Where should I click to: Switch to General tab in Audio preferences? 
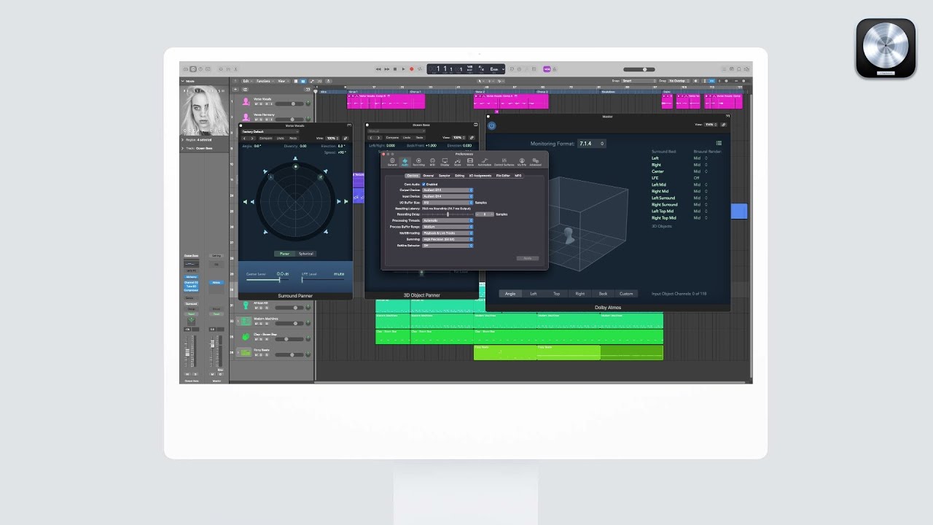pos(429,176)
